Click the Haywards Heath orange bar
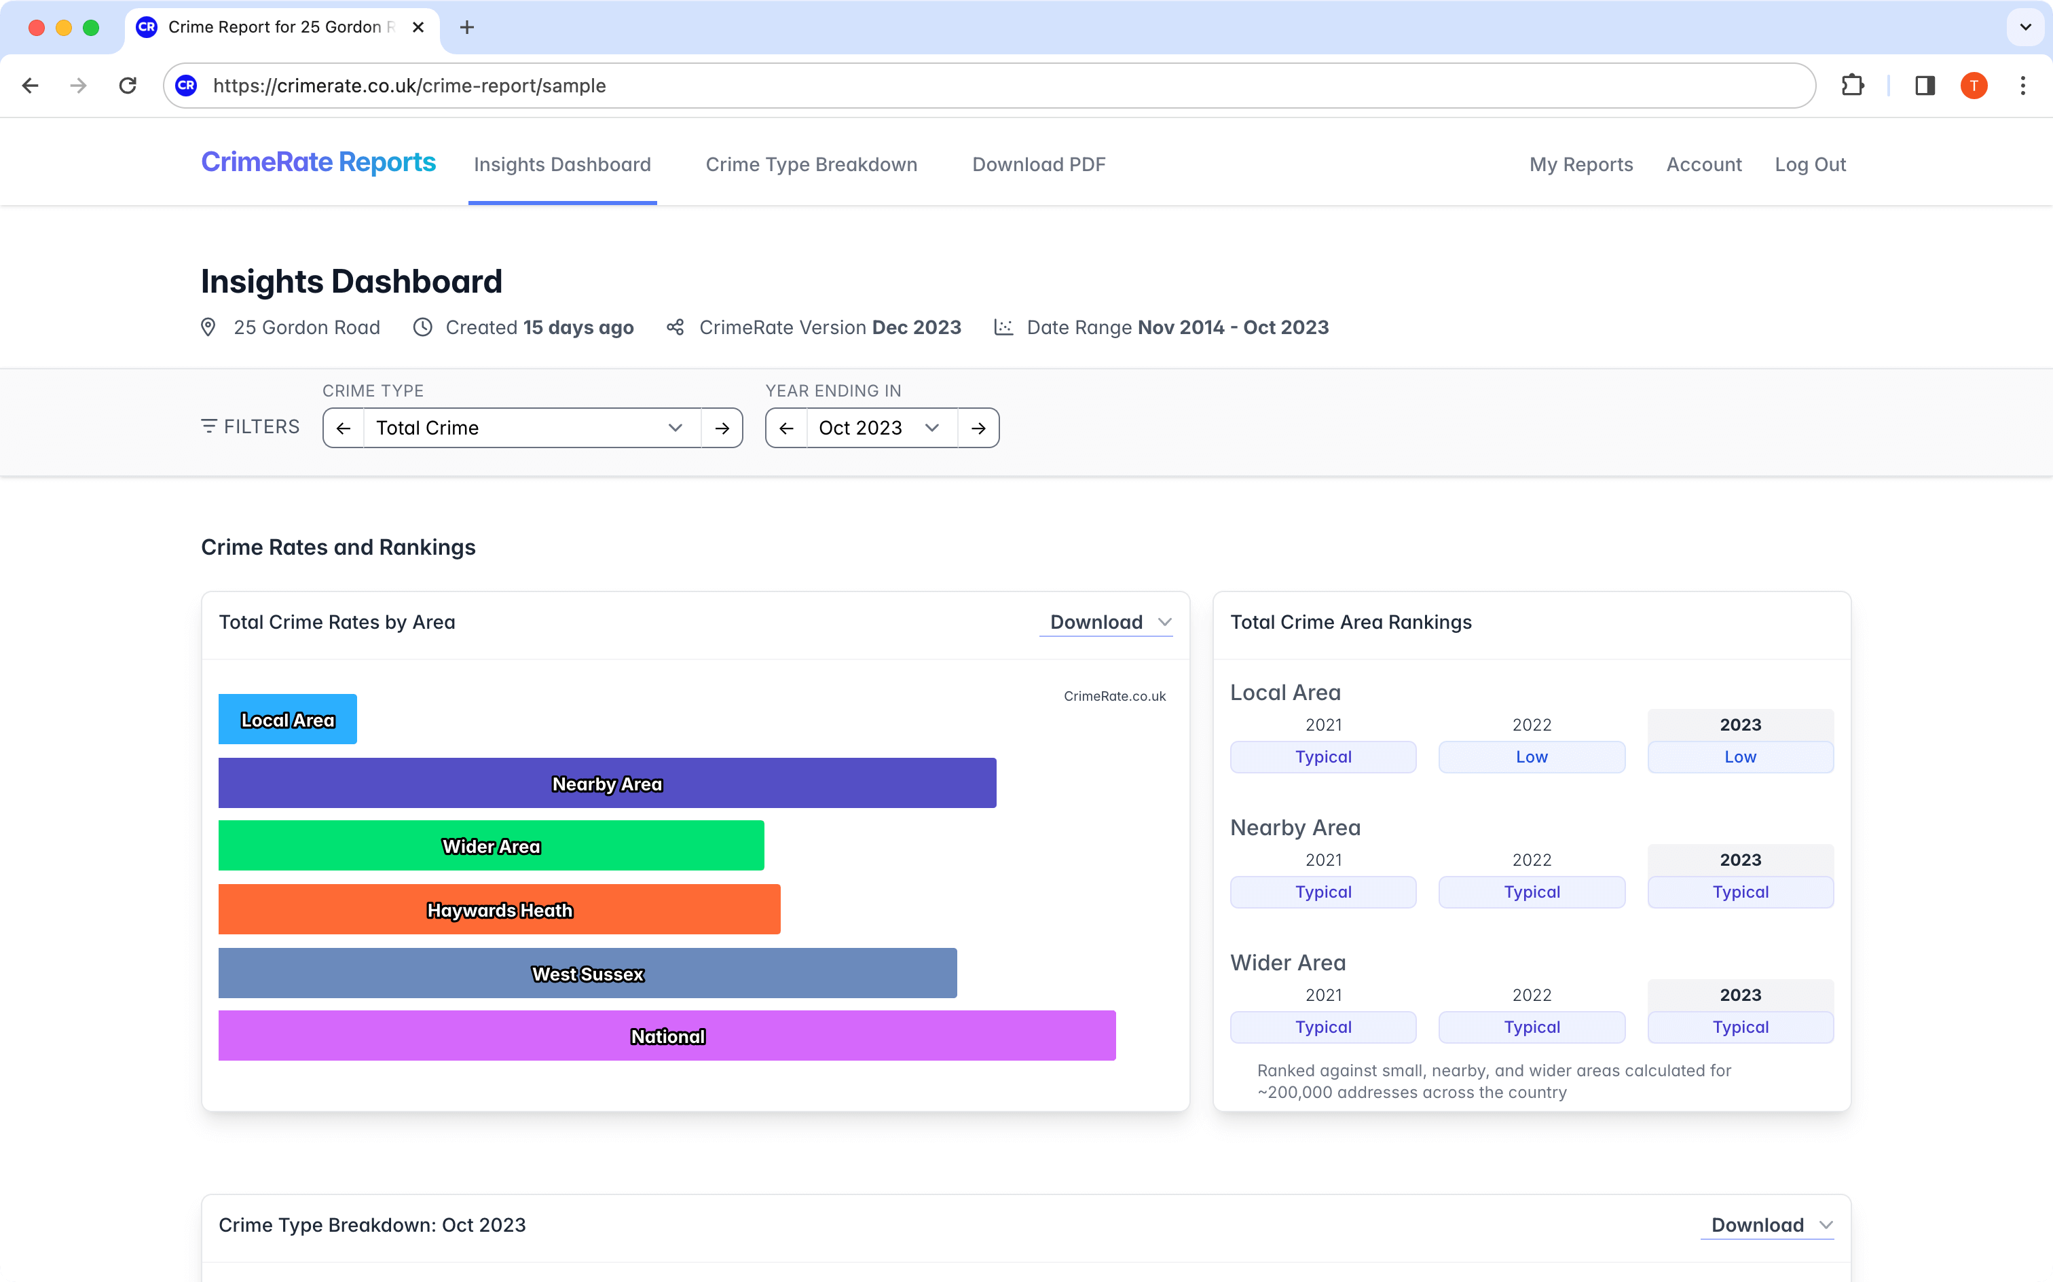 [500, 910]
